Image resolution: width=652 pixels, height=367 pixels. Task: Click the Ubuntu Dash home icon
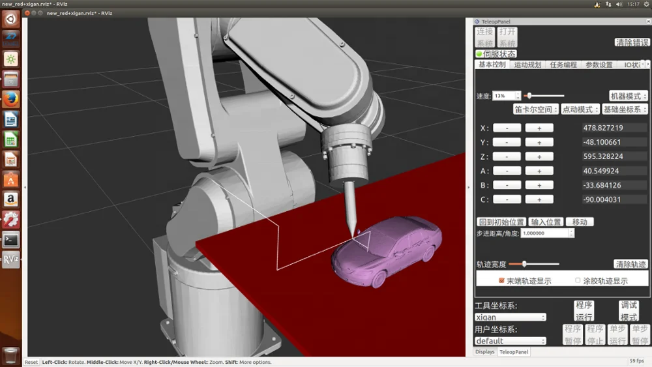click(11, 19)
